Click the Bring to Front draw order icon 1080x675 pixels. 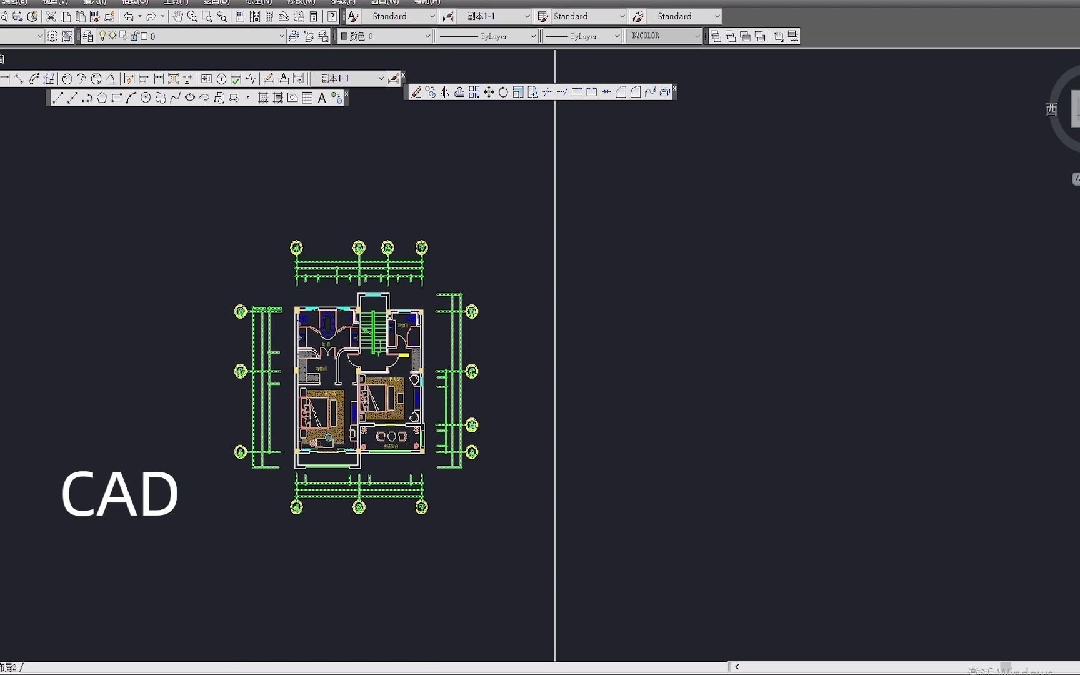716,36
